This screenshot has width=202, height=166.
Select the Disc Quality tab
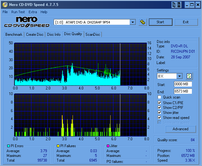pos(73,34)
